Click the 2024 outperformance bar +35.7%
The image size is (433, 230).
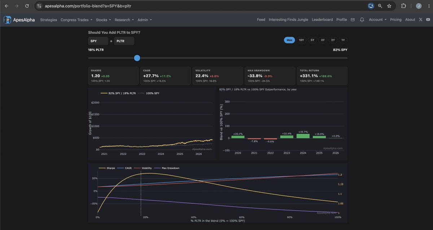tap(303, 136)
